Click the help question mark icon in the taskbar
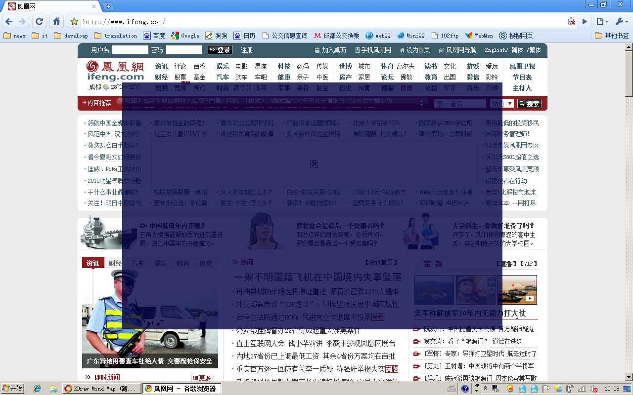The height and width of the screenshot is (395, 633). point(465,389)
